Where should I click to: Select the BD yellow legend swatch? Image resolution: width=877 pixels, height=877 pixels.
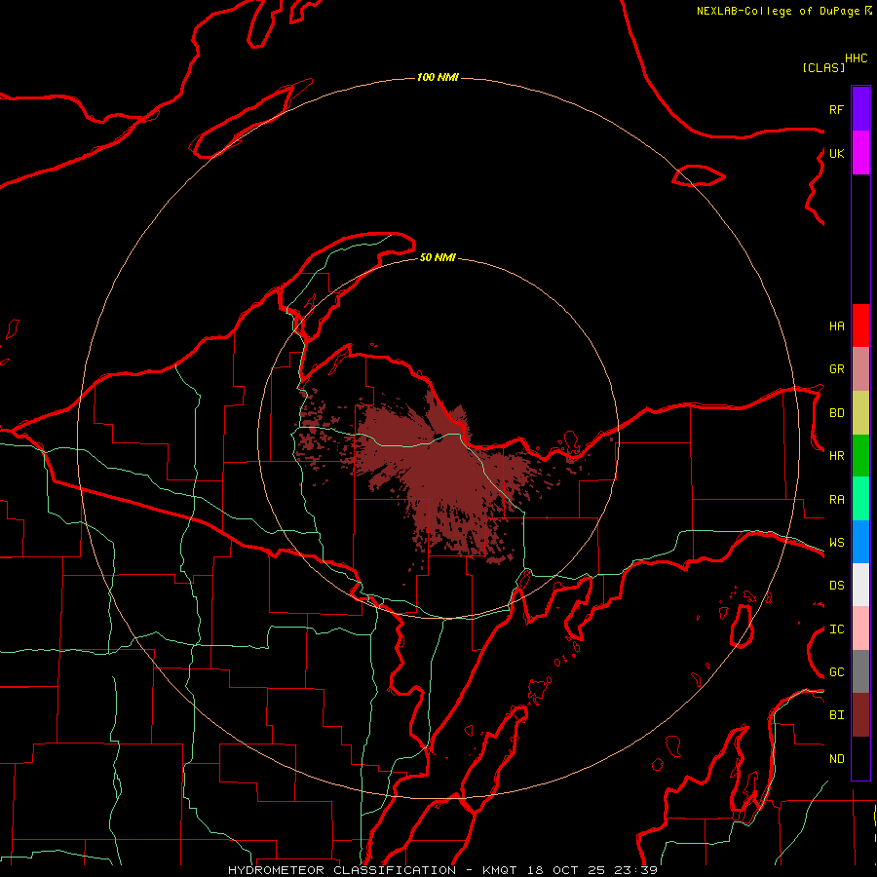click(x=860, y=413)
